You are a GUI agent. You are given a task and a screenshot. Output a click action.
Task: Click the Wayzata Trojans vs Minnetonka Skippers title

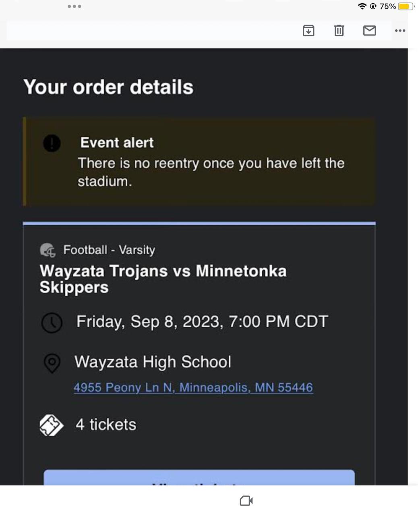tap(163, 279)
